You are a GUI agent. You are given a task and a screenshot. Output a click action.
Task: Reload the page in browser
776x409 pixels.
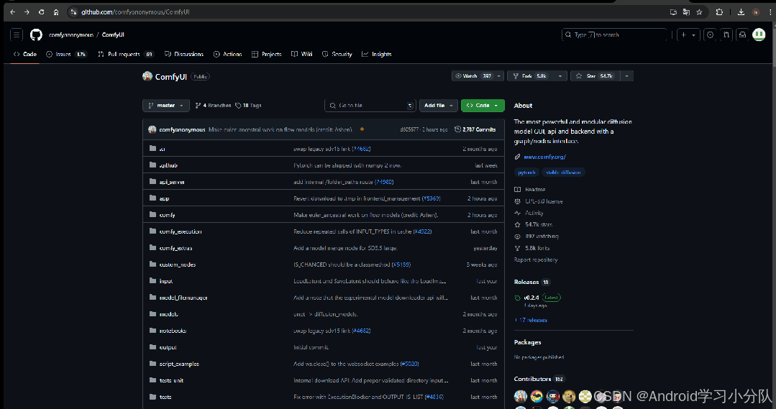point(42,12)
